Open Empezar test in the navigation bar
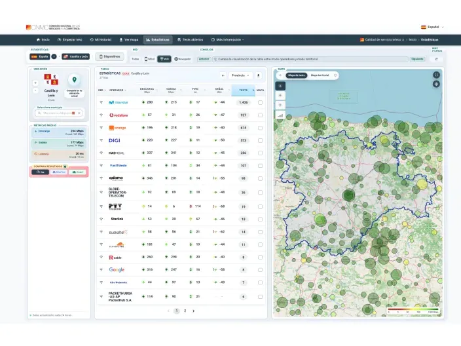Screen dimensions: 461x346 click(x=69, y=40)
